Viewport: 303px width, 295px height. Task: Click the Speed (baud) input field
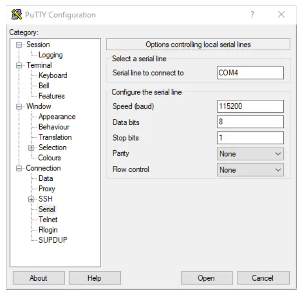250,106
